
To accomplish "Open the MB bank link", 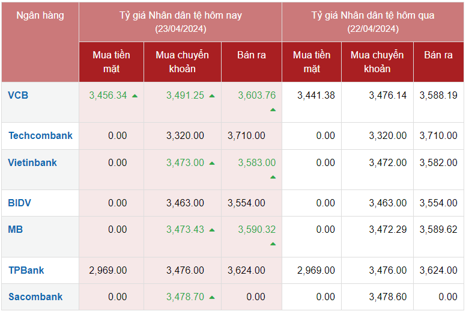I will [16, 229].
